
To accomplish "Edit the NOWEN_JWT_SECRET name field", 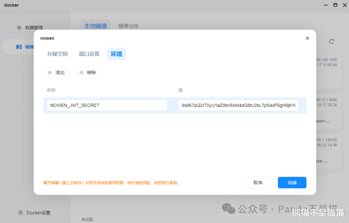I will [107, 105].
